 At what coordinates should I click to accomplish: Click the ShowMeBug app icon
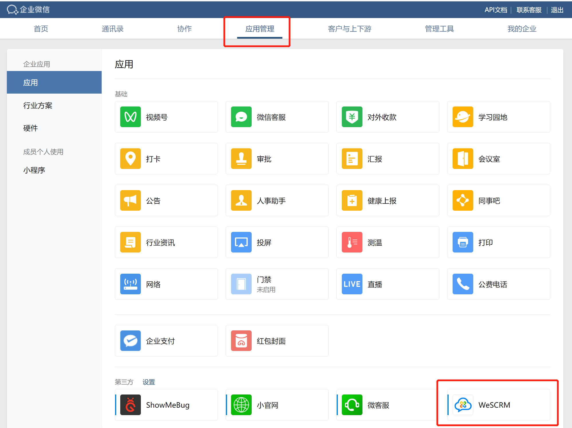click(130, 405)
